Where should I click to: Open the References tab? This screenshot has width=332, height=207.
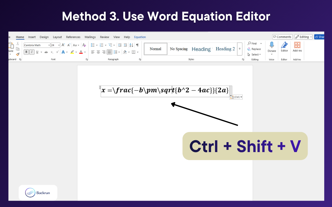click(x=73, y=37)
